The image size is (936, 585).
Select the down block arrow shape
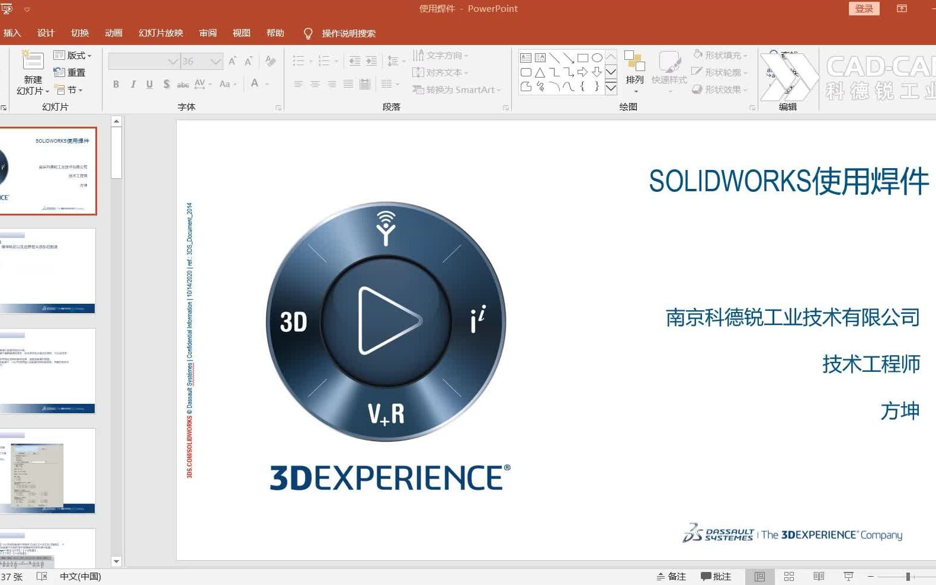click(597, 72)
